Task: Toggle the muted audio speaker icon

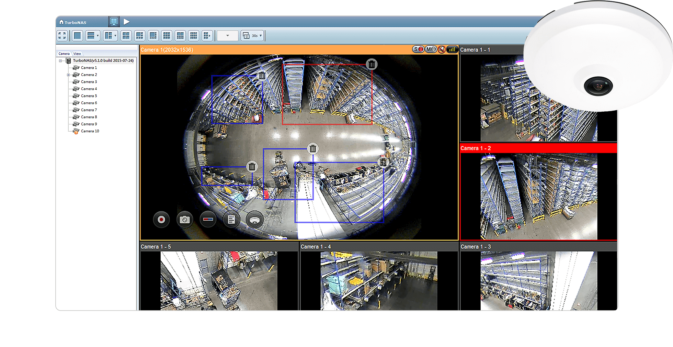Action: point(442,49)
